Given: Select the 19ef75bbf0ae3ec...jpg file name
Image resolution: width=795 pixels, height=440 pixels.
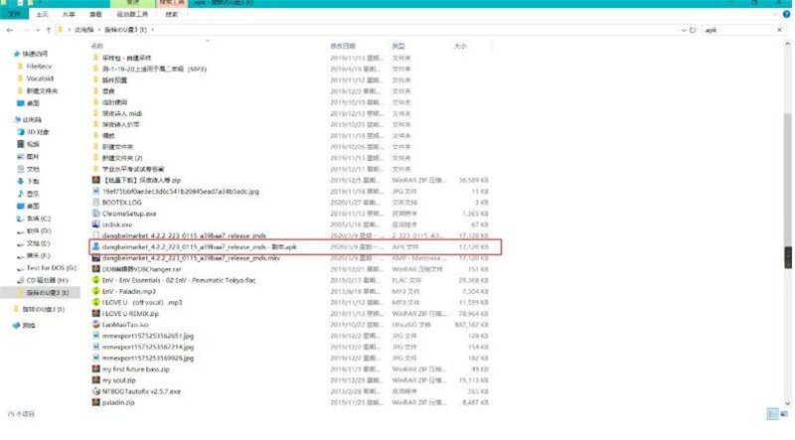Looking at the screenshot, I should [x=181, y=192].
